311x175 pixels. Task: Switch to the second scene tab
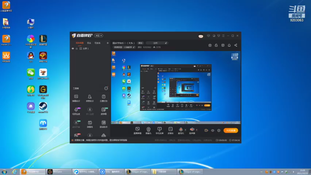(x=89, y=43)
